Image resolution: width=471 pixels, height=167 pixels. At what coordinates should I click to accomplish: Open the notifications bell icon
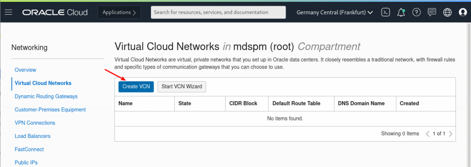(401, 12)
